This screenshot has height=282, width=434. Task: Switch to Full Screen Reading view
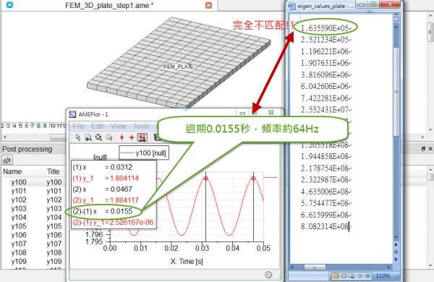(344, 275)
